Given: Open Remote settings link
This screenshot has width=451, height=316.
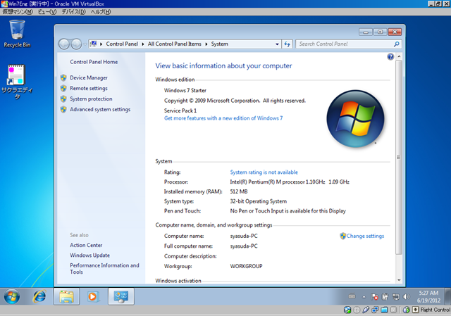Looking at the screenshot, I should point(89,88).
